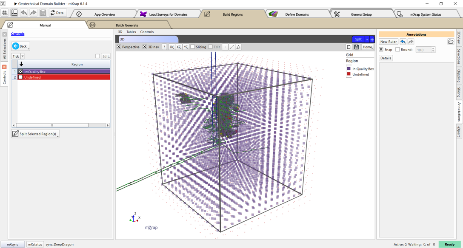Viewport: 463px width, 248px height.
Task: Set view to YZ plane
Action: point(186,47)
